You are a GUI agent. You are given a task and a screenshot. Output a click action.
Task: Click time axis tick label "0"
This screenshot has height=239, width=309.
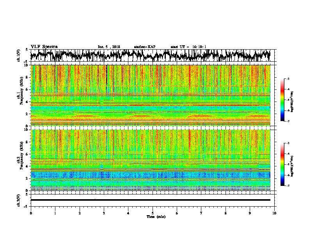(31, 213)
